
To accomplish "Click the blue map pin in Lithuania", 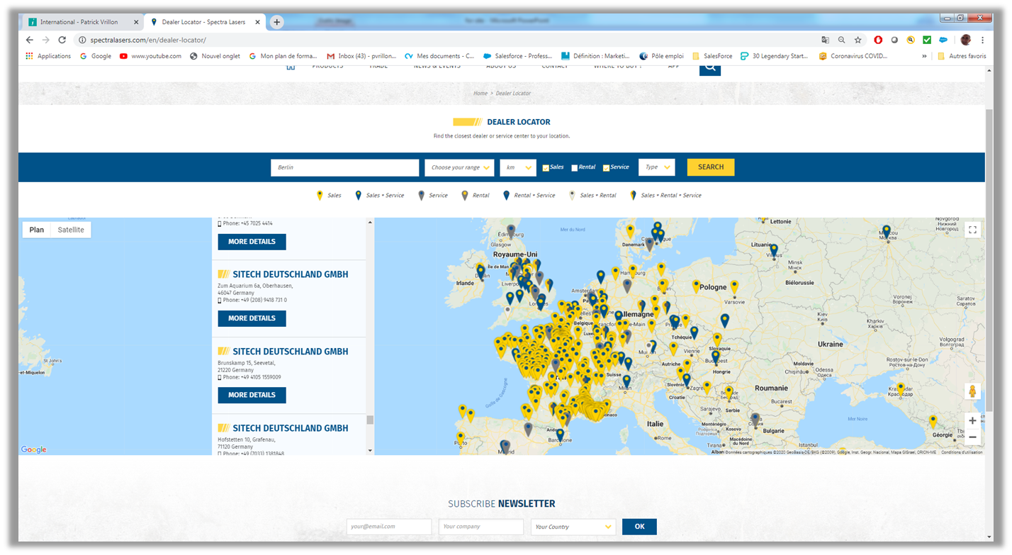I will (x=774, y=250).
